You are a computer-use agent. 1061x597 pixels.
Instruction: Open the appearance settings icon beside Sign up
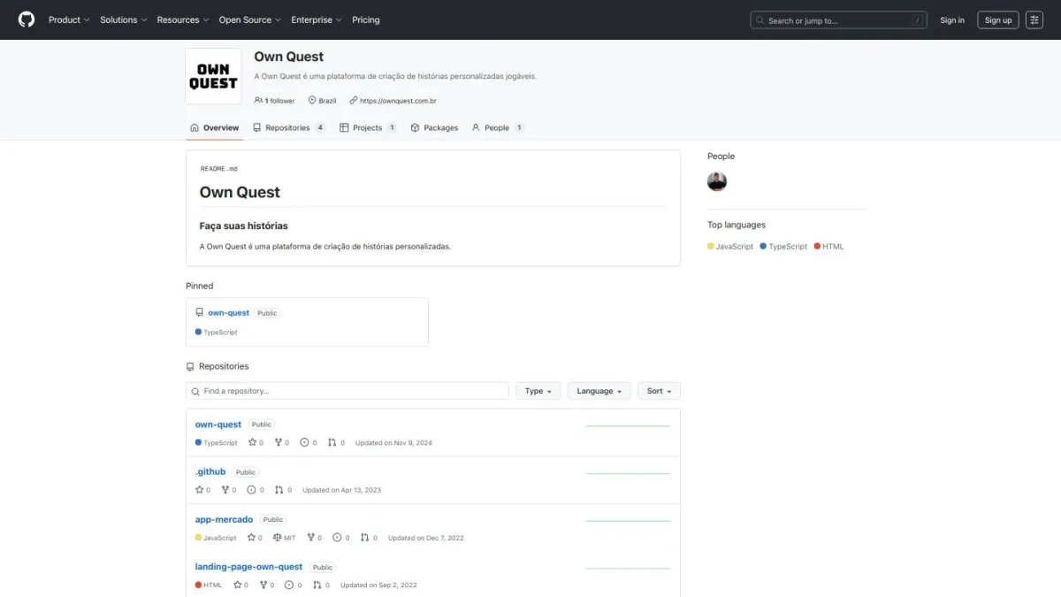point(1034,19)
